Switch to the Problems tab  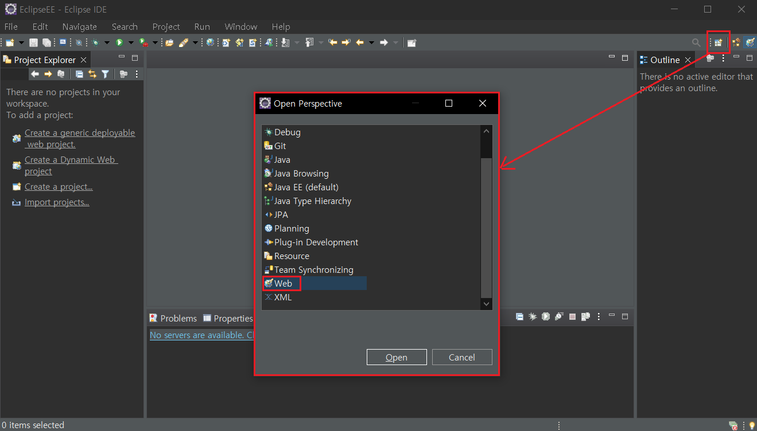pos(173,318)
